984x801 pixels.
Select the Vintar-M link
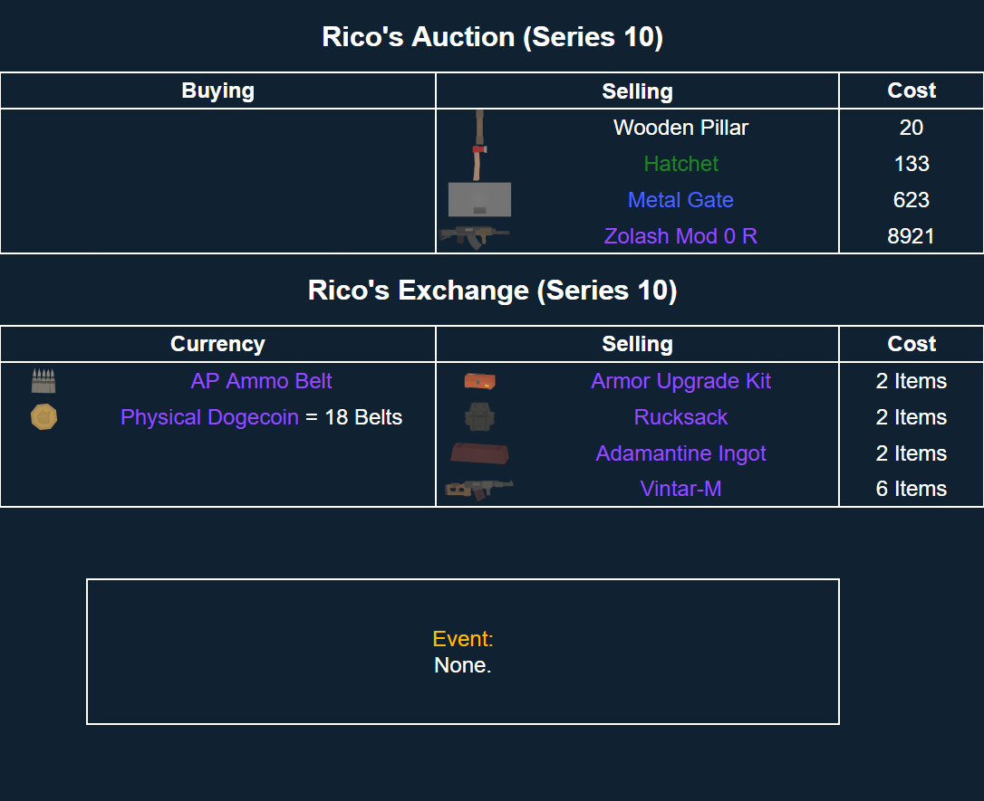click(680, 490)
